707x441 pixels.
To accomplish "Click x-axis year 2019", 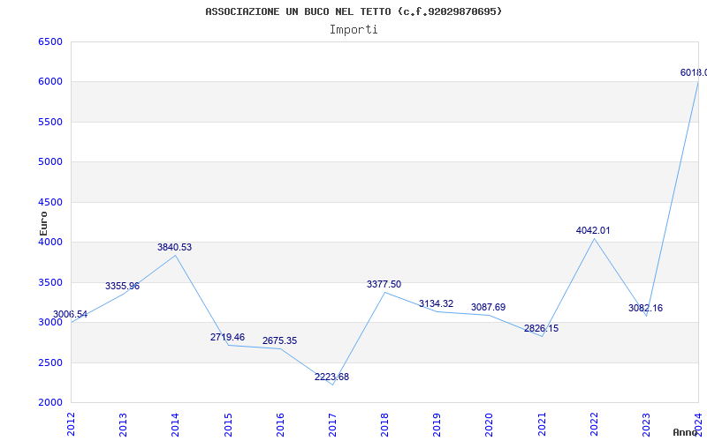I will (x=437, y=424).
